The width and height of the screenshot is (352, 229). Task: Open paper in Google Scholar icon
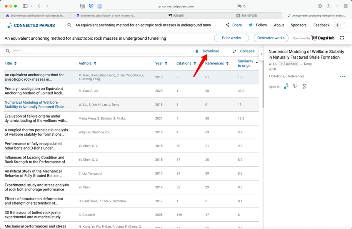click(x=304, y=86)
